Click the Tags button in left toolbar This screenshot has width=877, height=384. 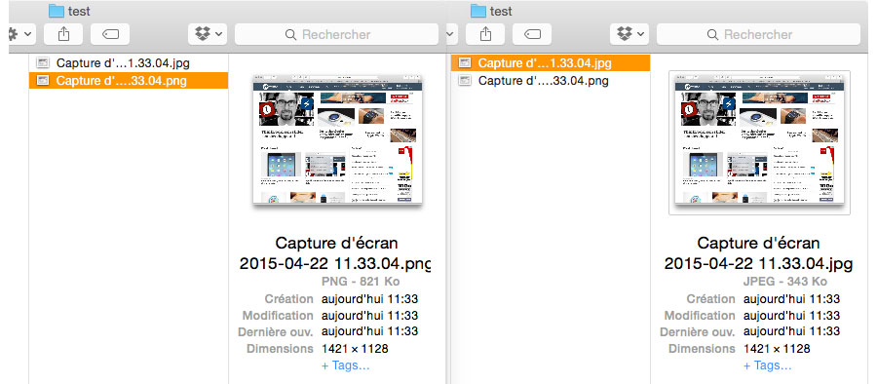coord(110,34)
